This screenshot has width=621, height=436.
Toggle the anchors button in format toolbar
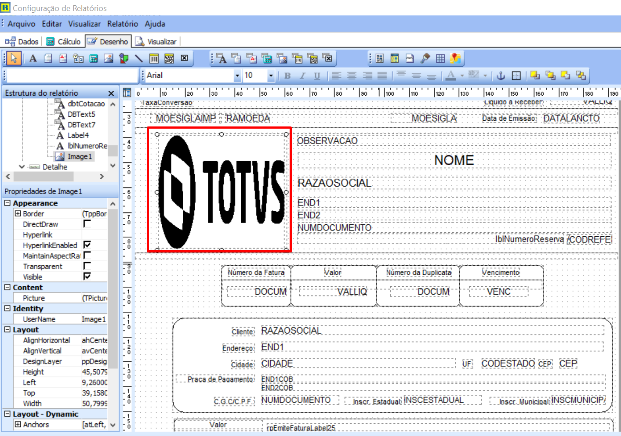click(501, 76)
